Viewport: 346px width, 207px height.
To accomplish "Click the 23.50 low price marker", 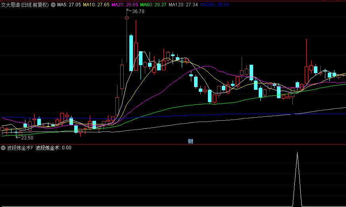I will pos(27,138).
